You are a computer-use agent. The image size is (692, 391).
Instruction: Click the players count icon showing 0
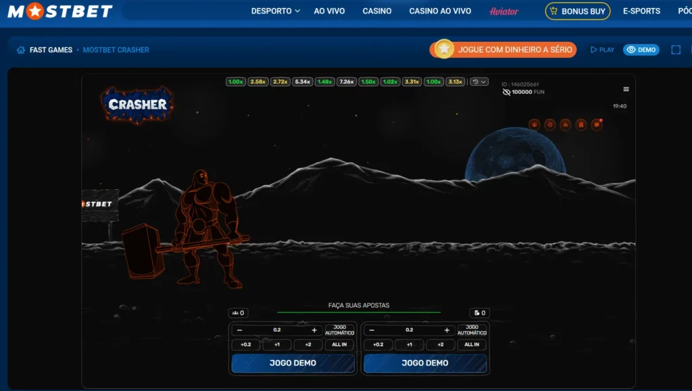pyautogui.click(x=239, y=313)
